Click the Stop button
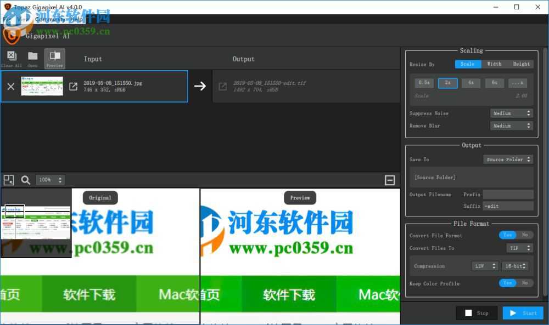 pos(477,313)
